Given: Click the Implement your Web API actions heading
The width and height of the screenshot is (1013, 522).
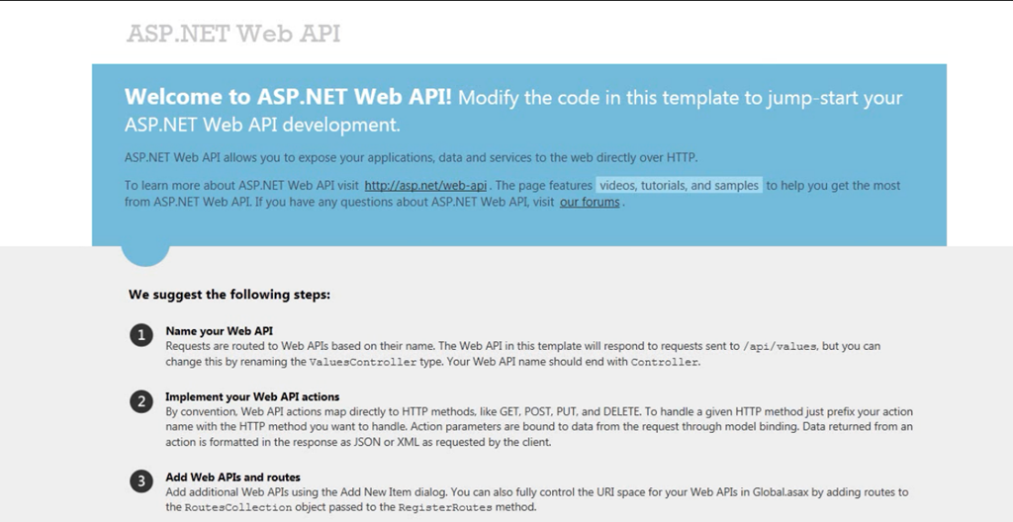Looking at the screenshot, I should coord(252,396).
